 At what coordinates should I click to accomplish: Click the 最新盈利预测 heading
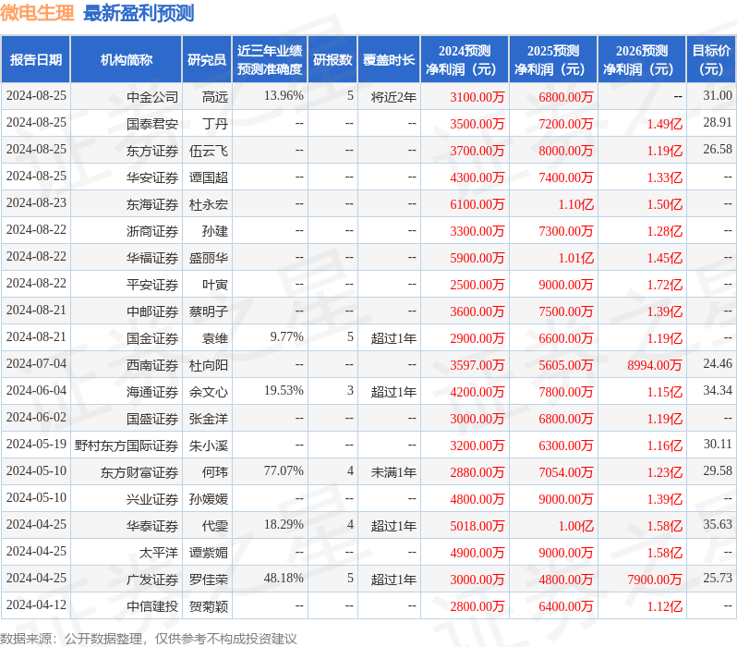(x=139, y=13)
